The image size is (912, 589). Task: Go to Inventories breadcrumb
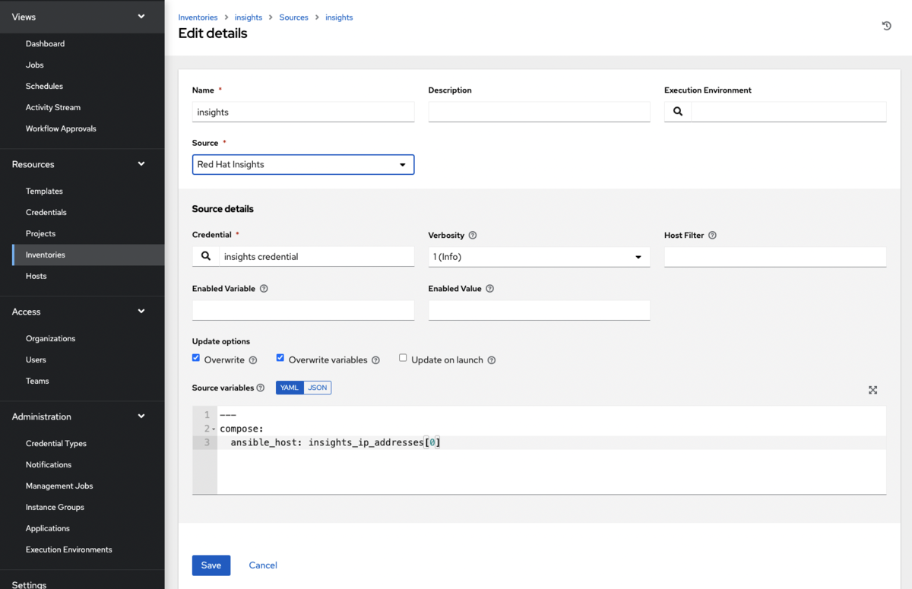[x=198, y=17]
